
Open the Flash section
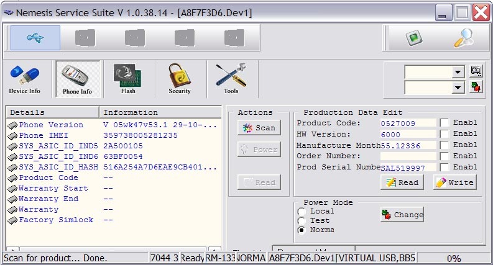click(128, 79)
